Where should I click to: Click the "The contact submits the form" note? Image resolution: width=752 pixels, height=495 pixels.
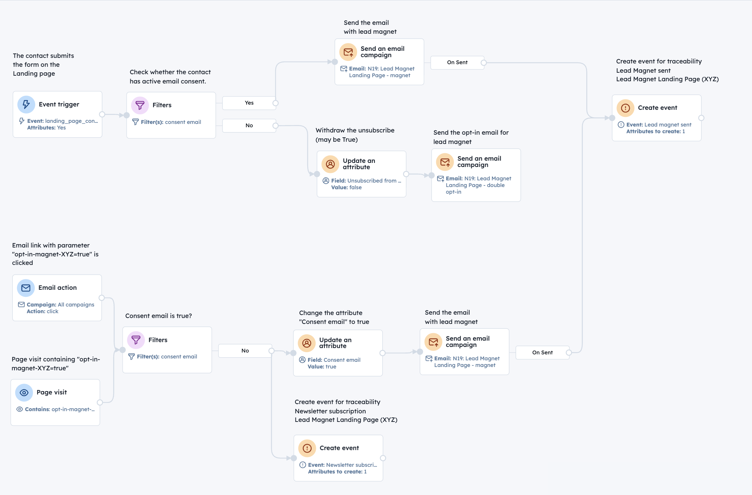[x=43, y=65]
